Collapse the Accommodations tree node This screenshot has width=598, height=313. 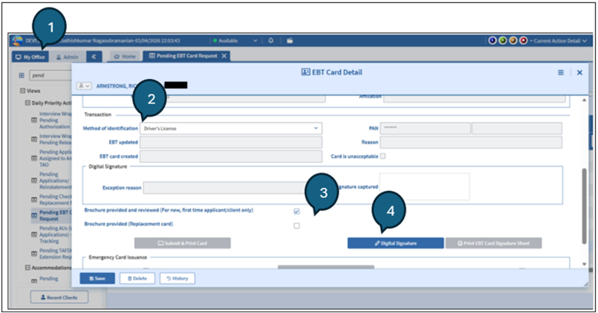[x=28, y=268]
